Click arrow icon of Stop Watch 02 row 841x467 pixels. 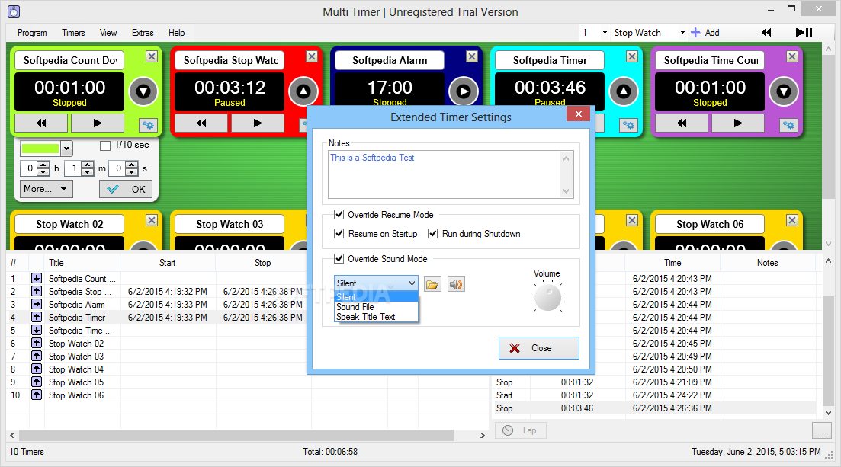tap(37, 343)
